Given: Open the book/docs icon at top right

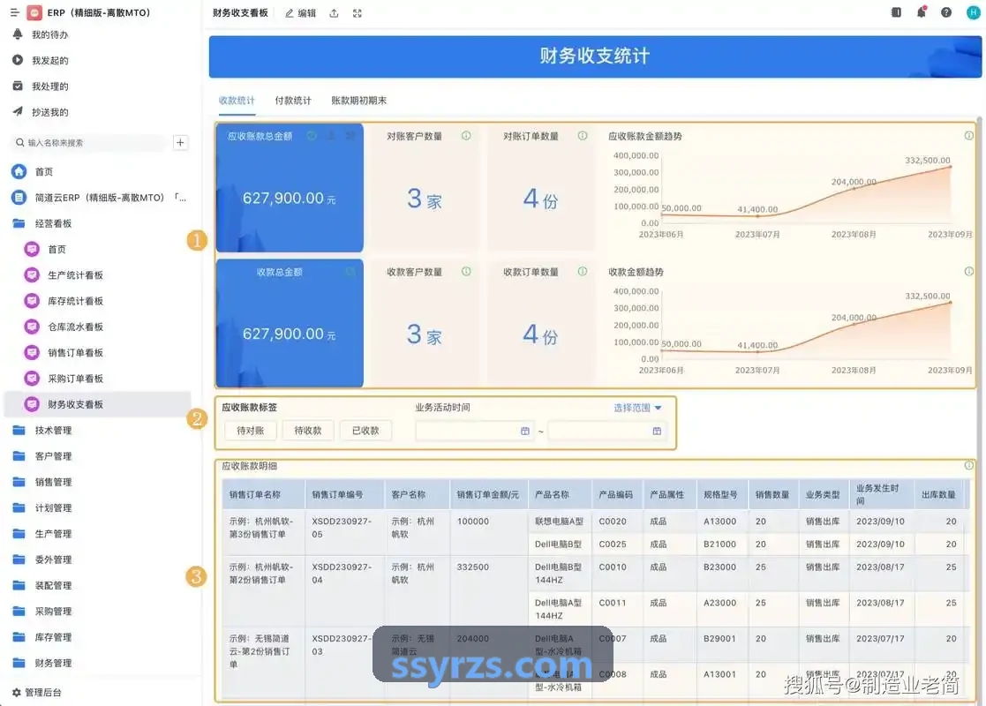Looking at the screenshot, I should click(896, 12).
